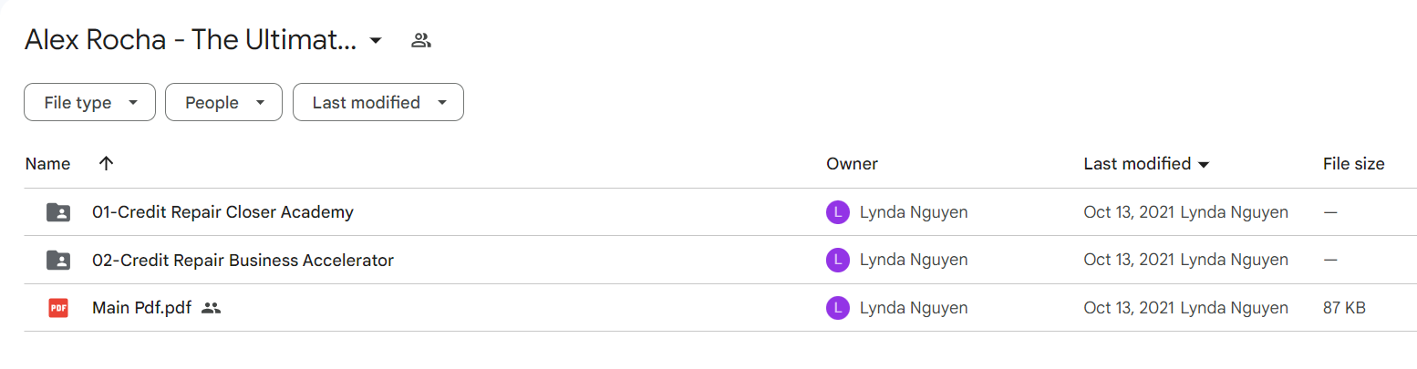Click the Owner column header
1417x369 pixels.
point(852,164)
